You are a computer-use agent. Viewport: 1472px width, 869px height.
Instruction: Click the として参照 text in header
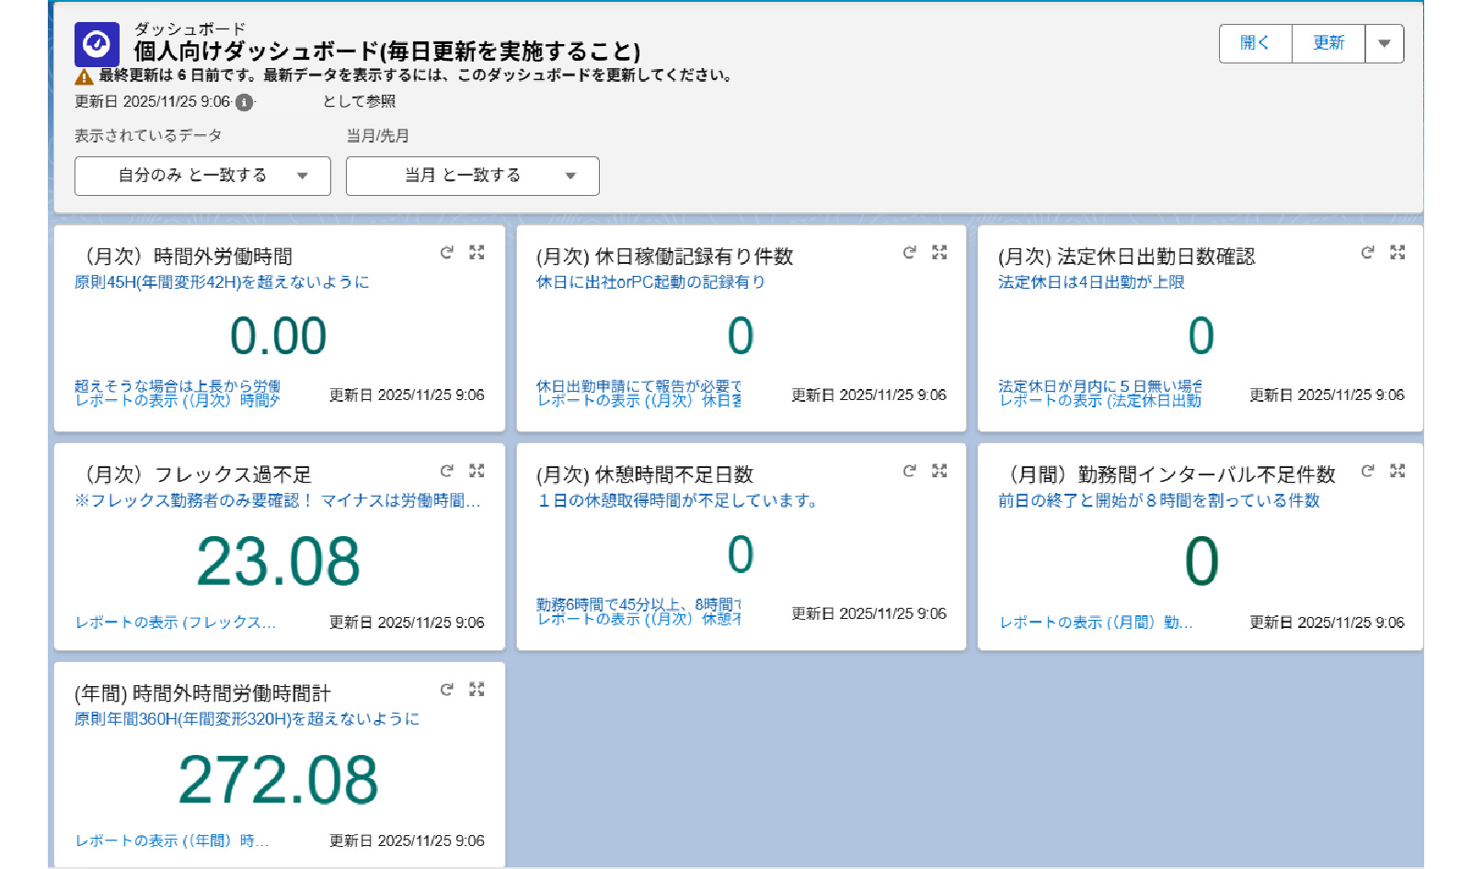(359, 101)
